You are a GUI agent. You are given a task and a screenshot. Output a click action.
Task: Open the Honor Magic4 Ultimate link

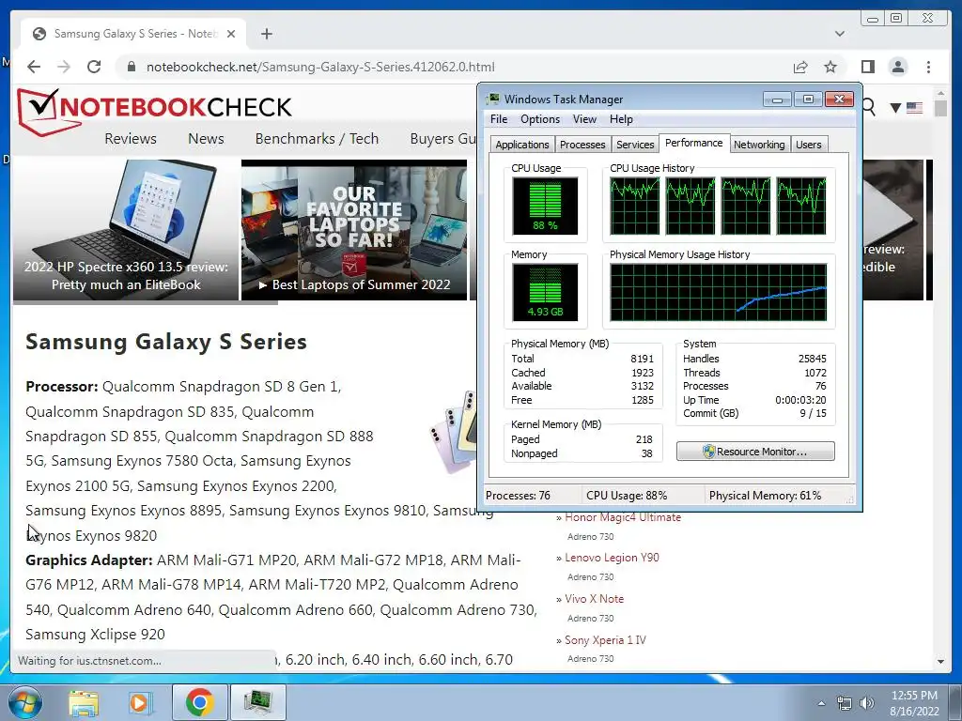623,517
